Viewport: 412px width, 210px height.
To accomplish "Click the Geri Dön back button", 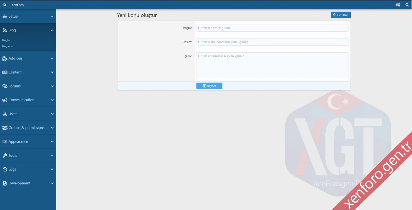I will (x=341, y=15).
